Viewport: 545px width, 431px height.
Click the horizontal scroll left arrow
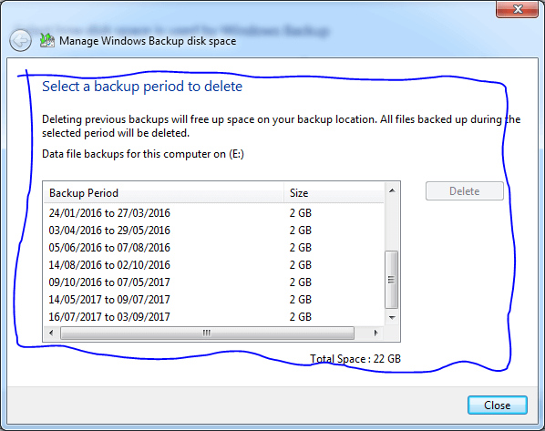(x=51, y=333)
